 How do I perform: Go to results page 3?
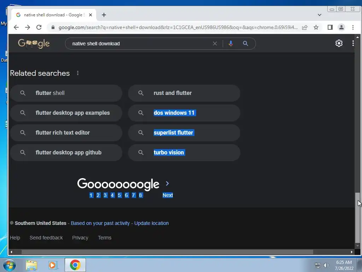click(x=105, y=195)
